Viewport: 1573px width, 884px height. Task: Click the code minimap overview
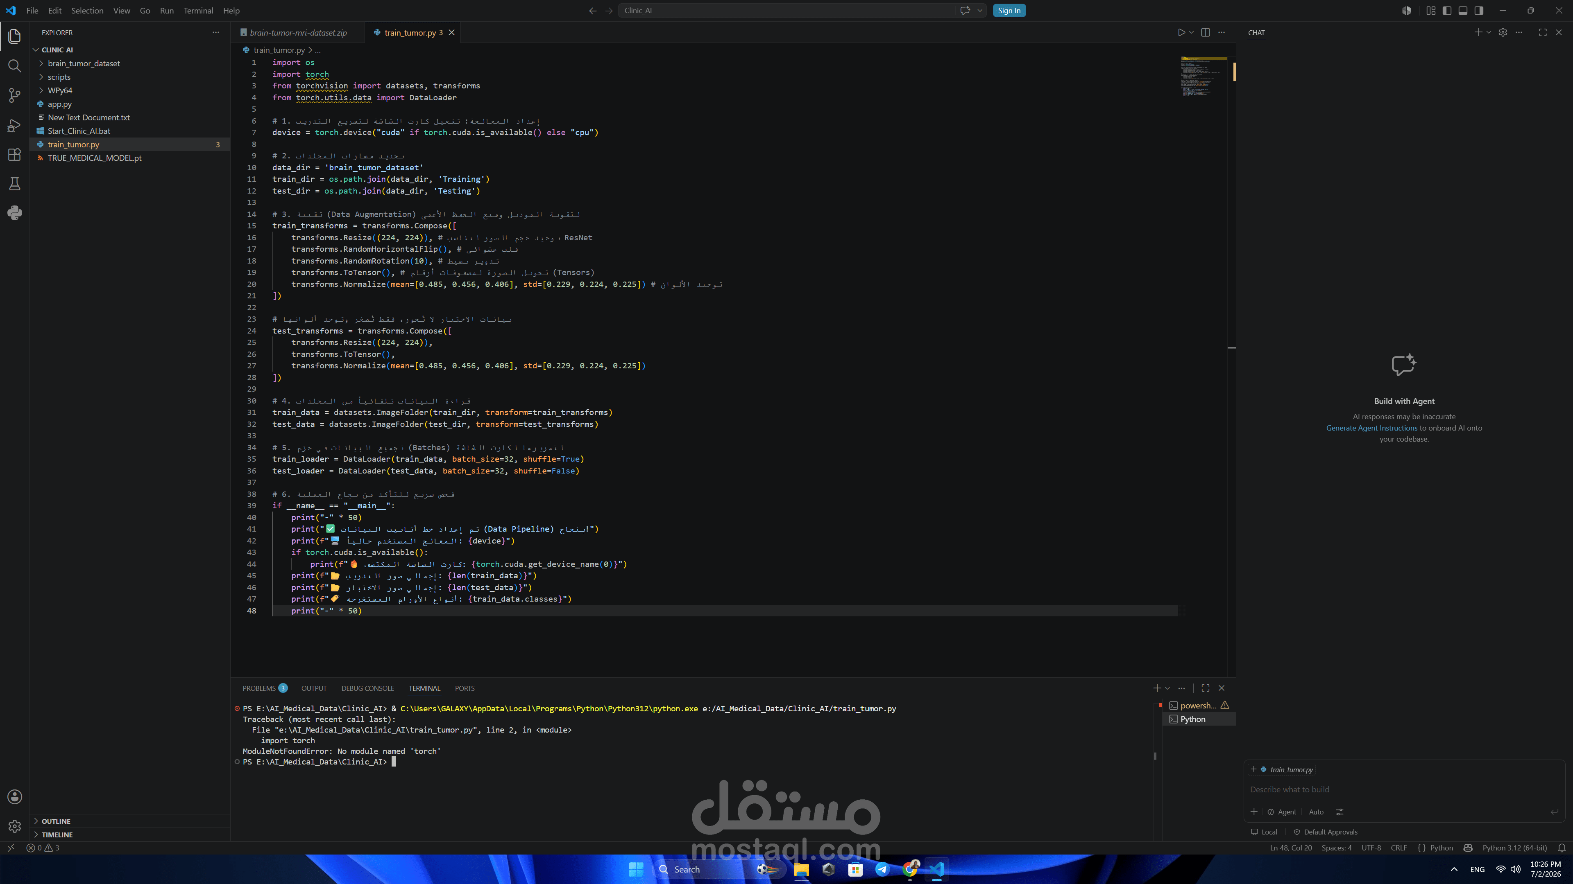tap(1203, 76)
